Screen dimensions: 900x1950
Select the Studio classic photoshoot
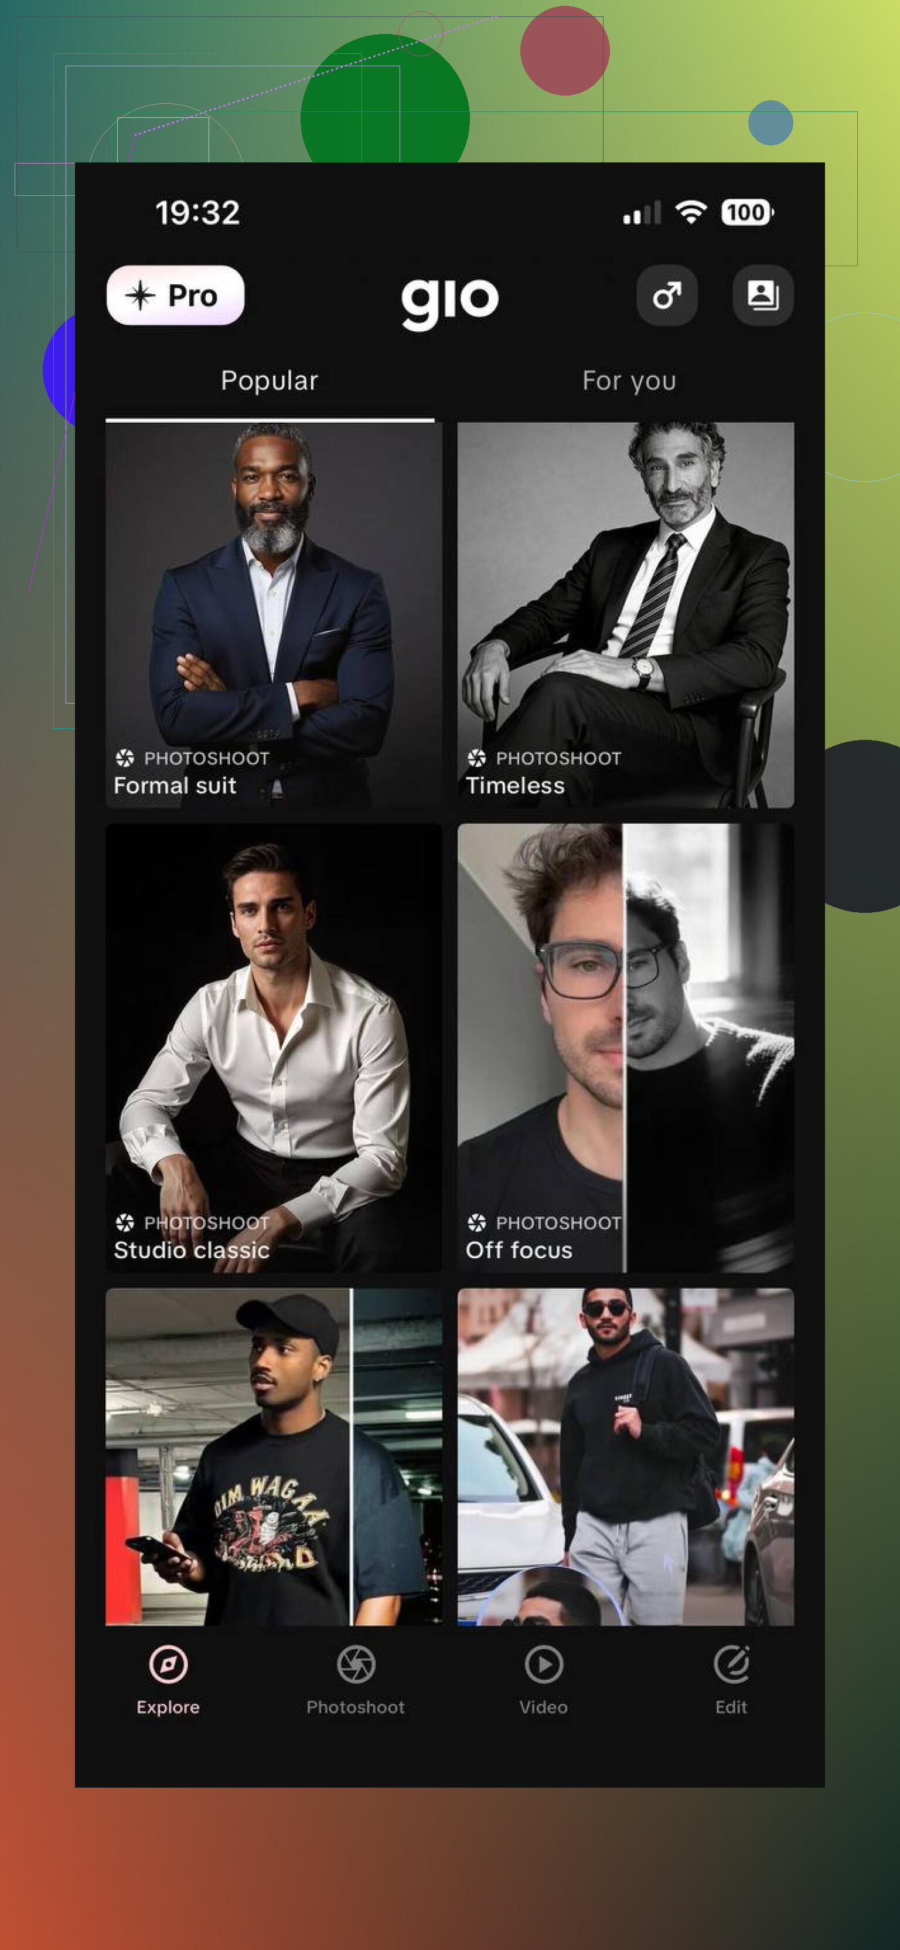(274, 1048)
